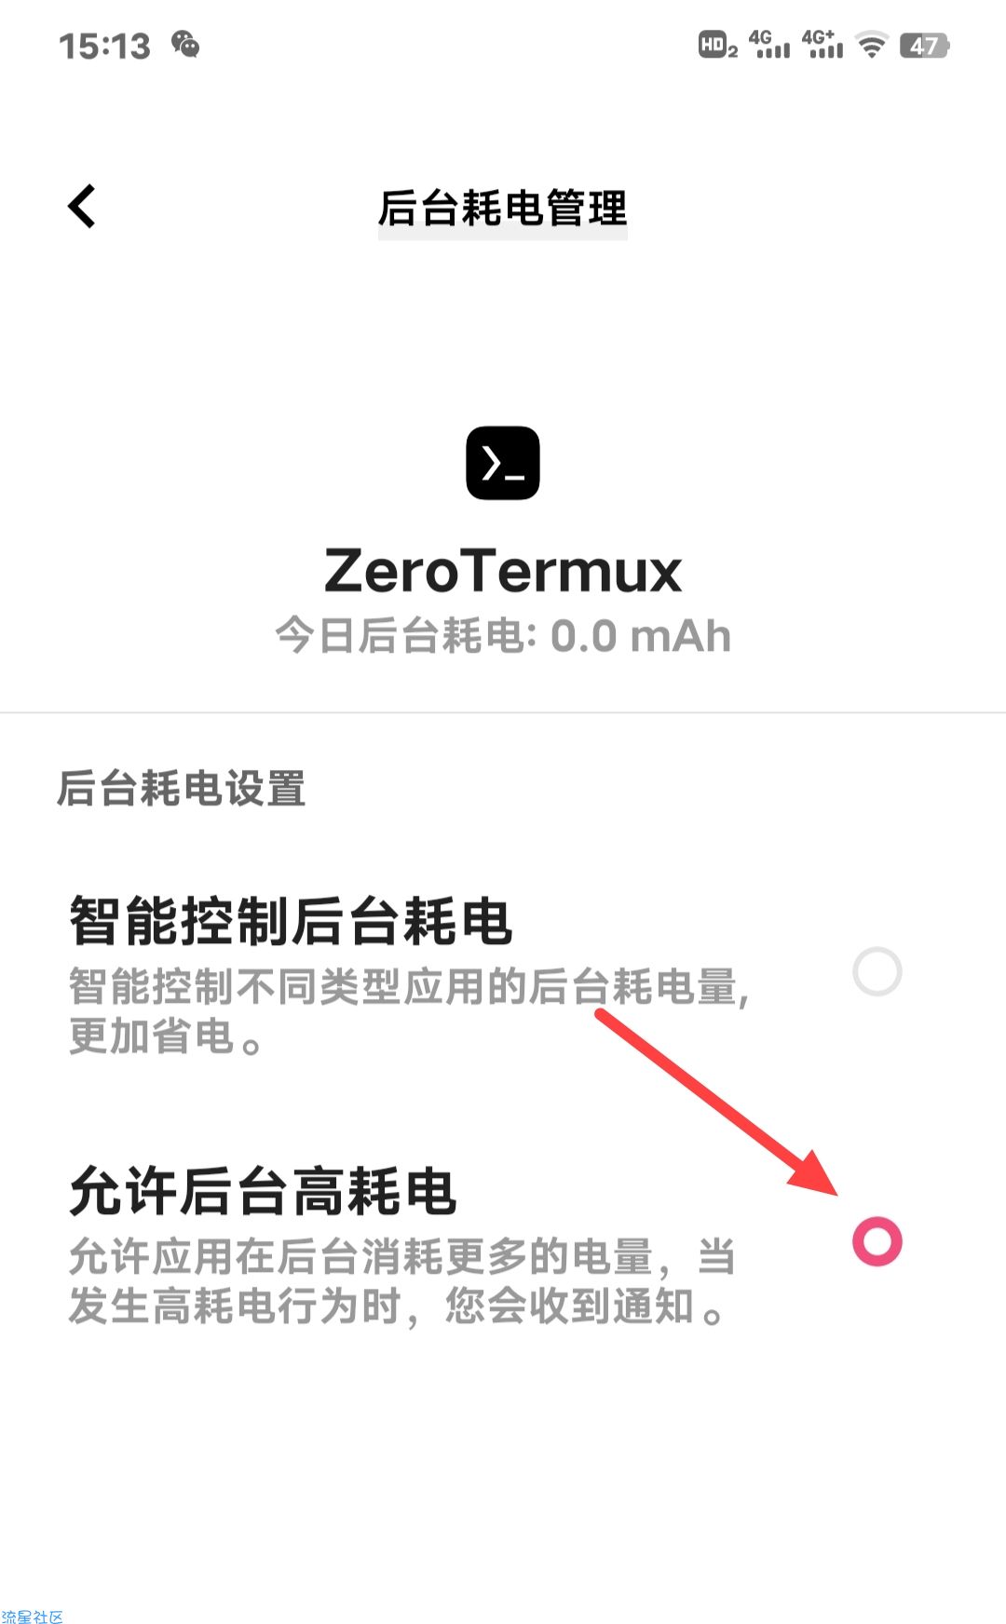Tap the 后台耗电设置 section header
The width and height of the screenshot is (1006, 1624).
tap(182, 788)
